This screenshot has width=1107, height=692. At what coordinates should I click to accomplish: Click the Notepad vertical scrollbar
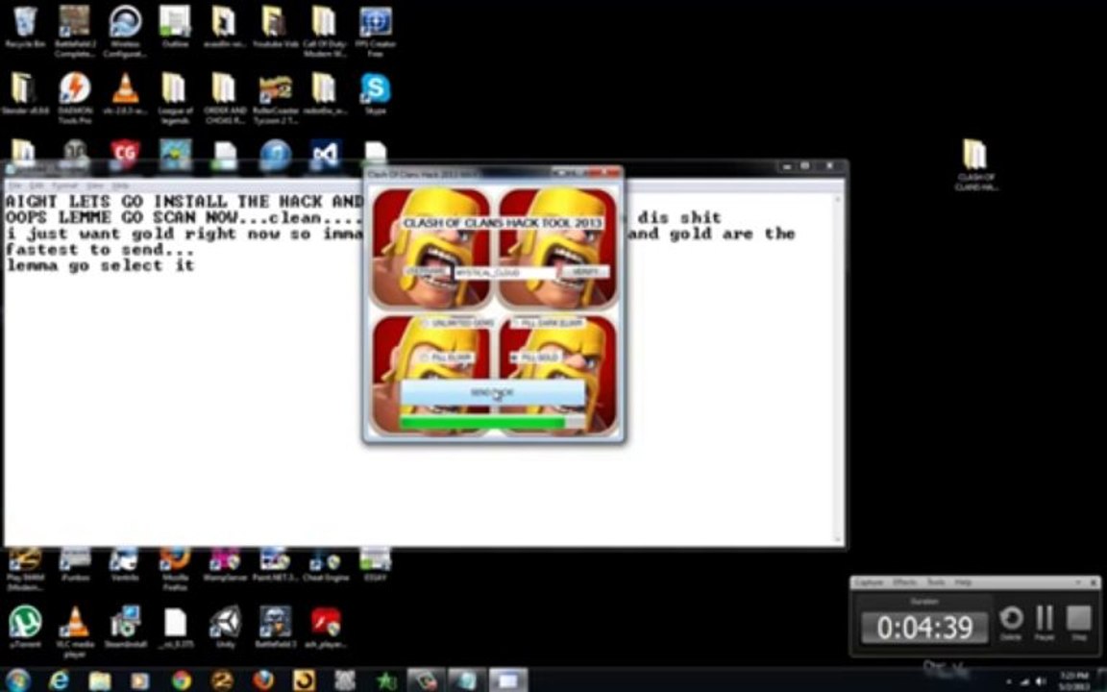coord(840,367)
